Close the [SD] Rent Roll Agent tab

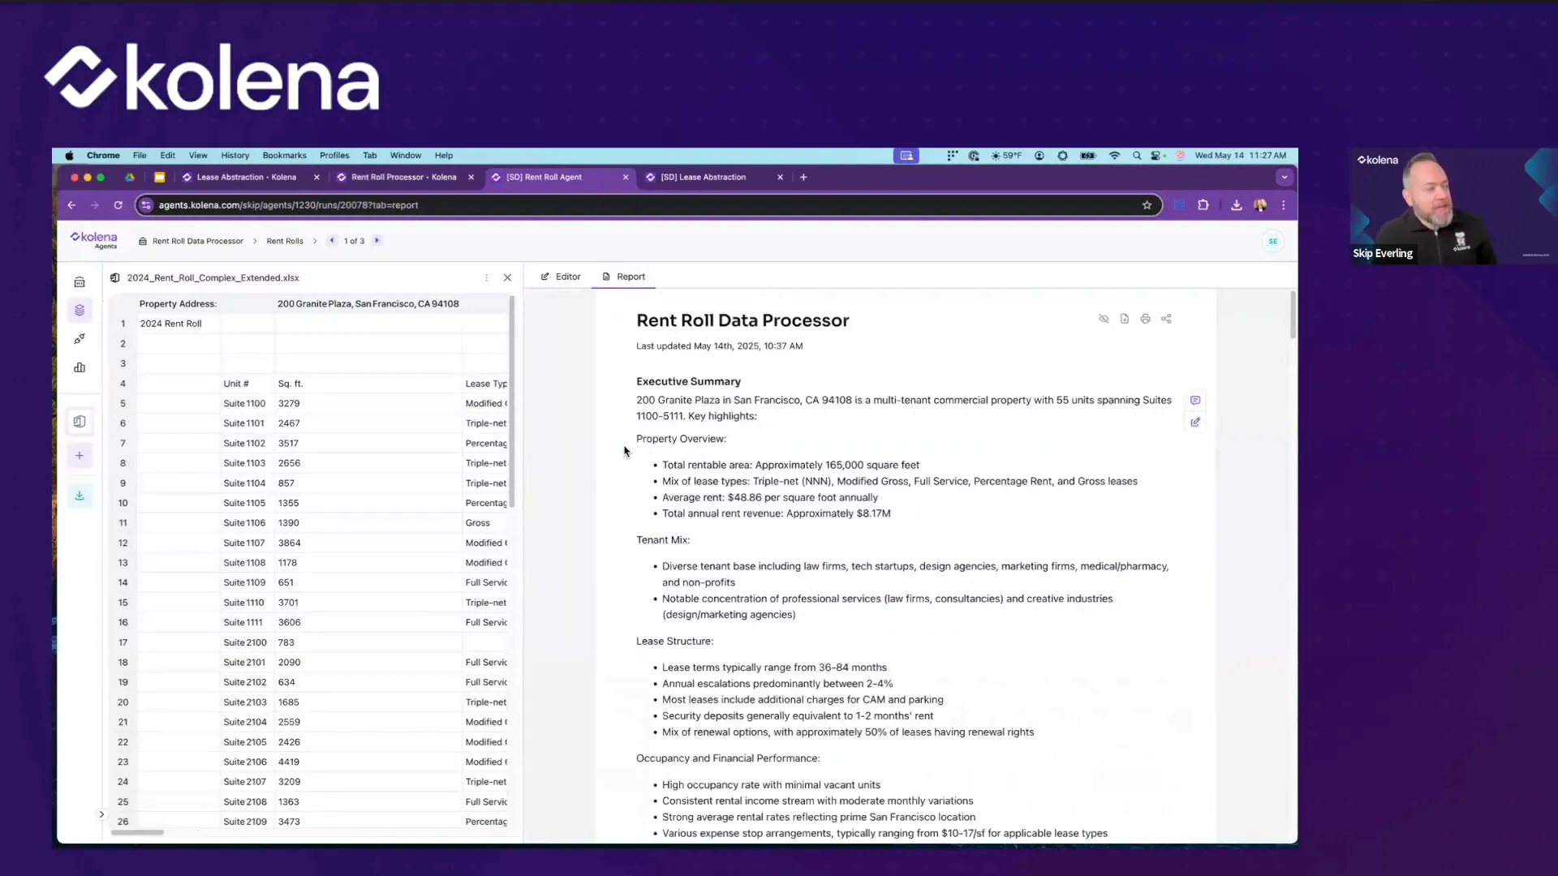tap(626, 177)
